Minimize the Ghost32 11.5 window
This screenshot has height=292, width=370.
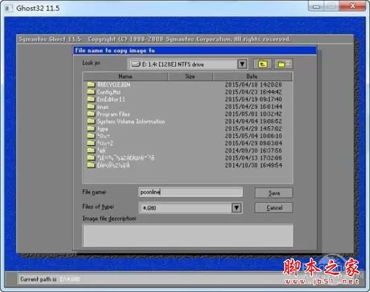[x=316, y=7]
